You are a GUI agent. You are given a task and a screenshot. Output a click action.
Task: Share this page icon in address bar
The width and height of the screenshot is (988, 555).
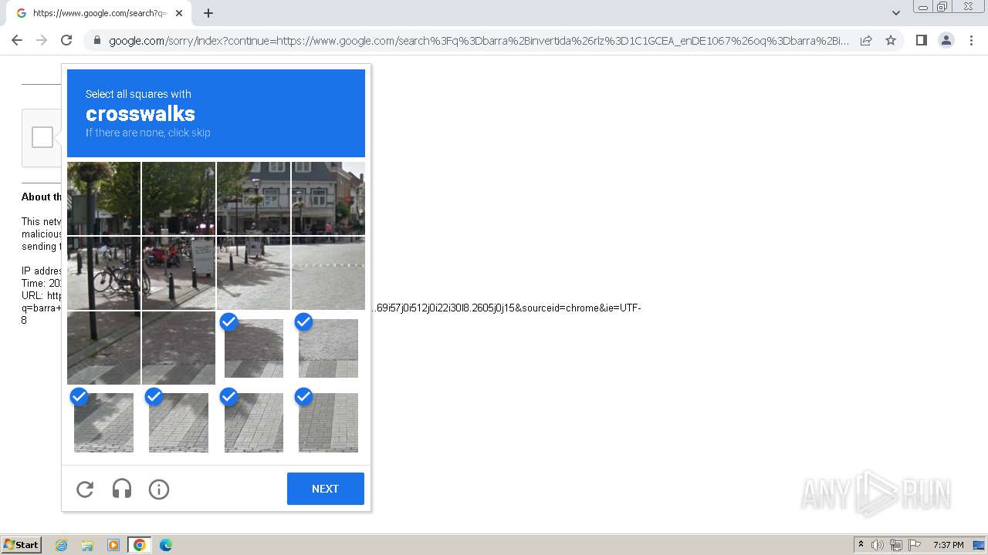866,40
